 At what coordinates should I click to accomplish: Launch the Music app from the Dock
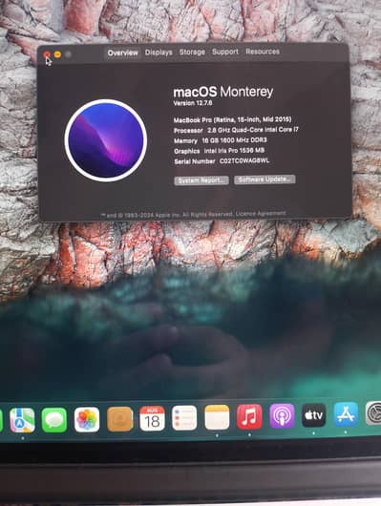coord(249,416)
